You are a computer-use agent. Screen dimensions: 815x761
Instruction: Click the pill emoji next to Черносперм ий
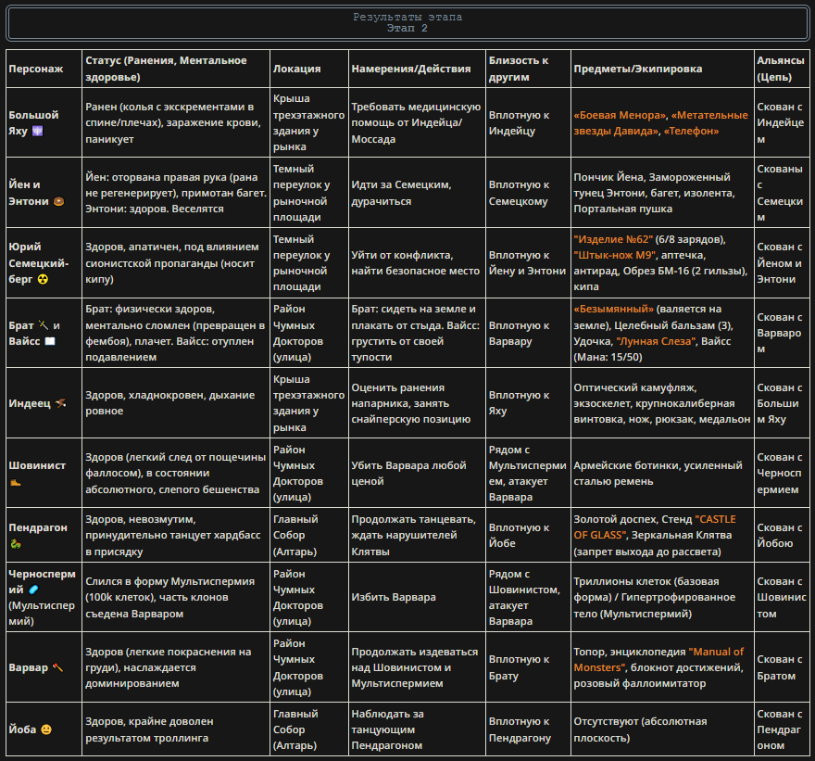(x=33, y=590)
